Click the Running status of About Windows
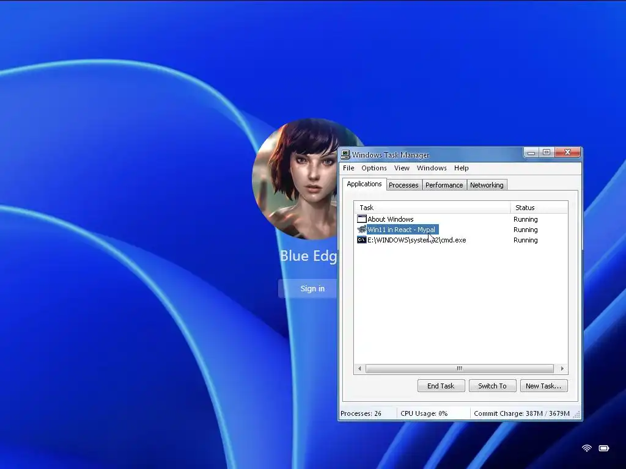 [525, 219]
